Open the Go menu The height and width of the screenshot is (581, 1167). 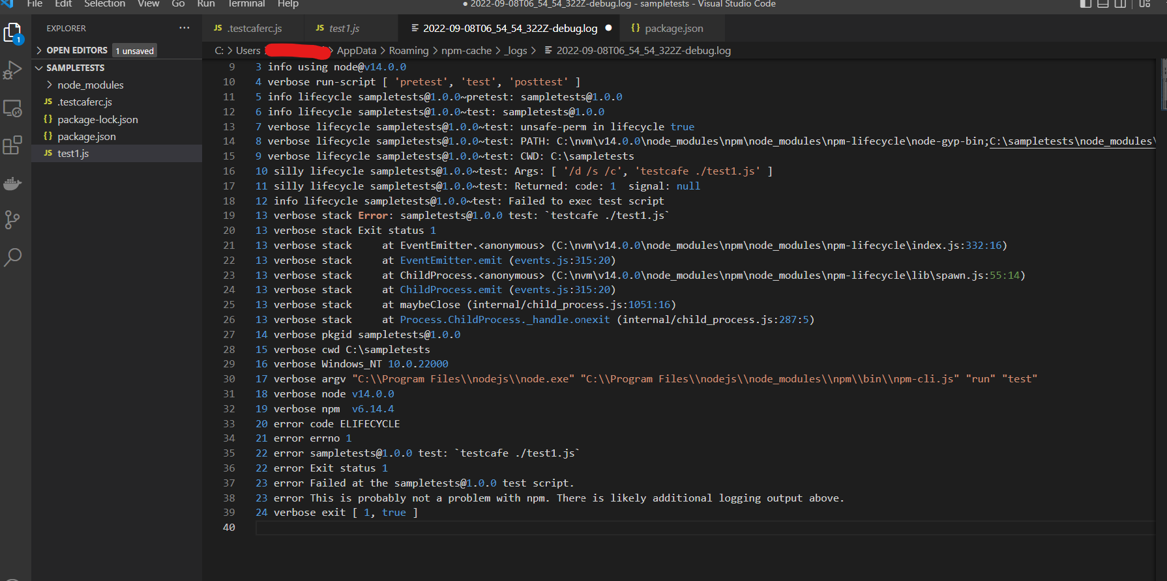pos(178,4)
